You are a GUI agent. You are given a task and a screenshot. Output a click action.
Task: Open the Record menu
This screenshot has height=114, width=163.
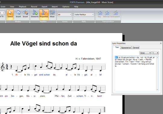tap(34, 7)
